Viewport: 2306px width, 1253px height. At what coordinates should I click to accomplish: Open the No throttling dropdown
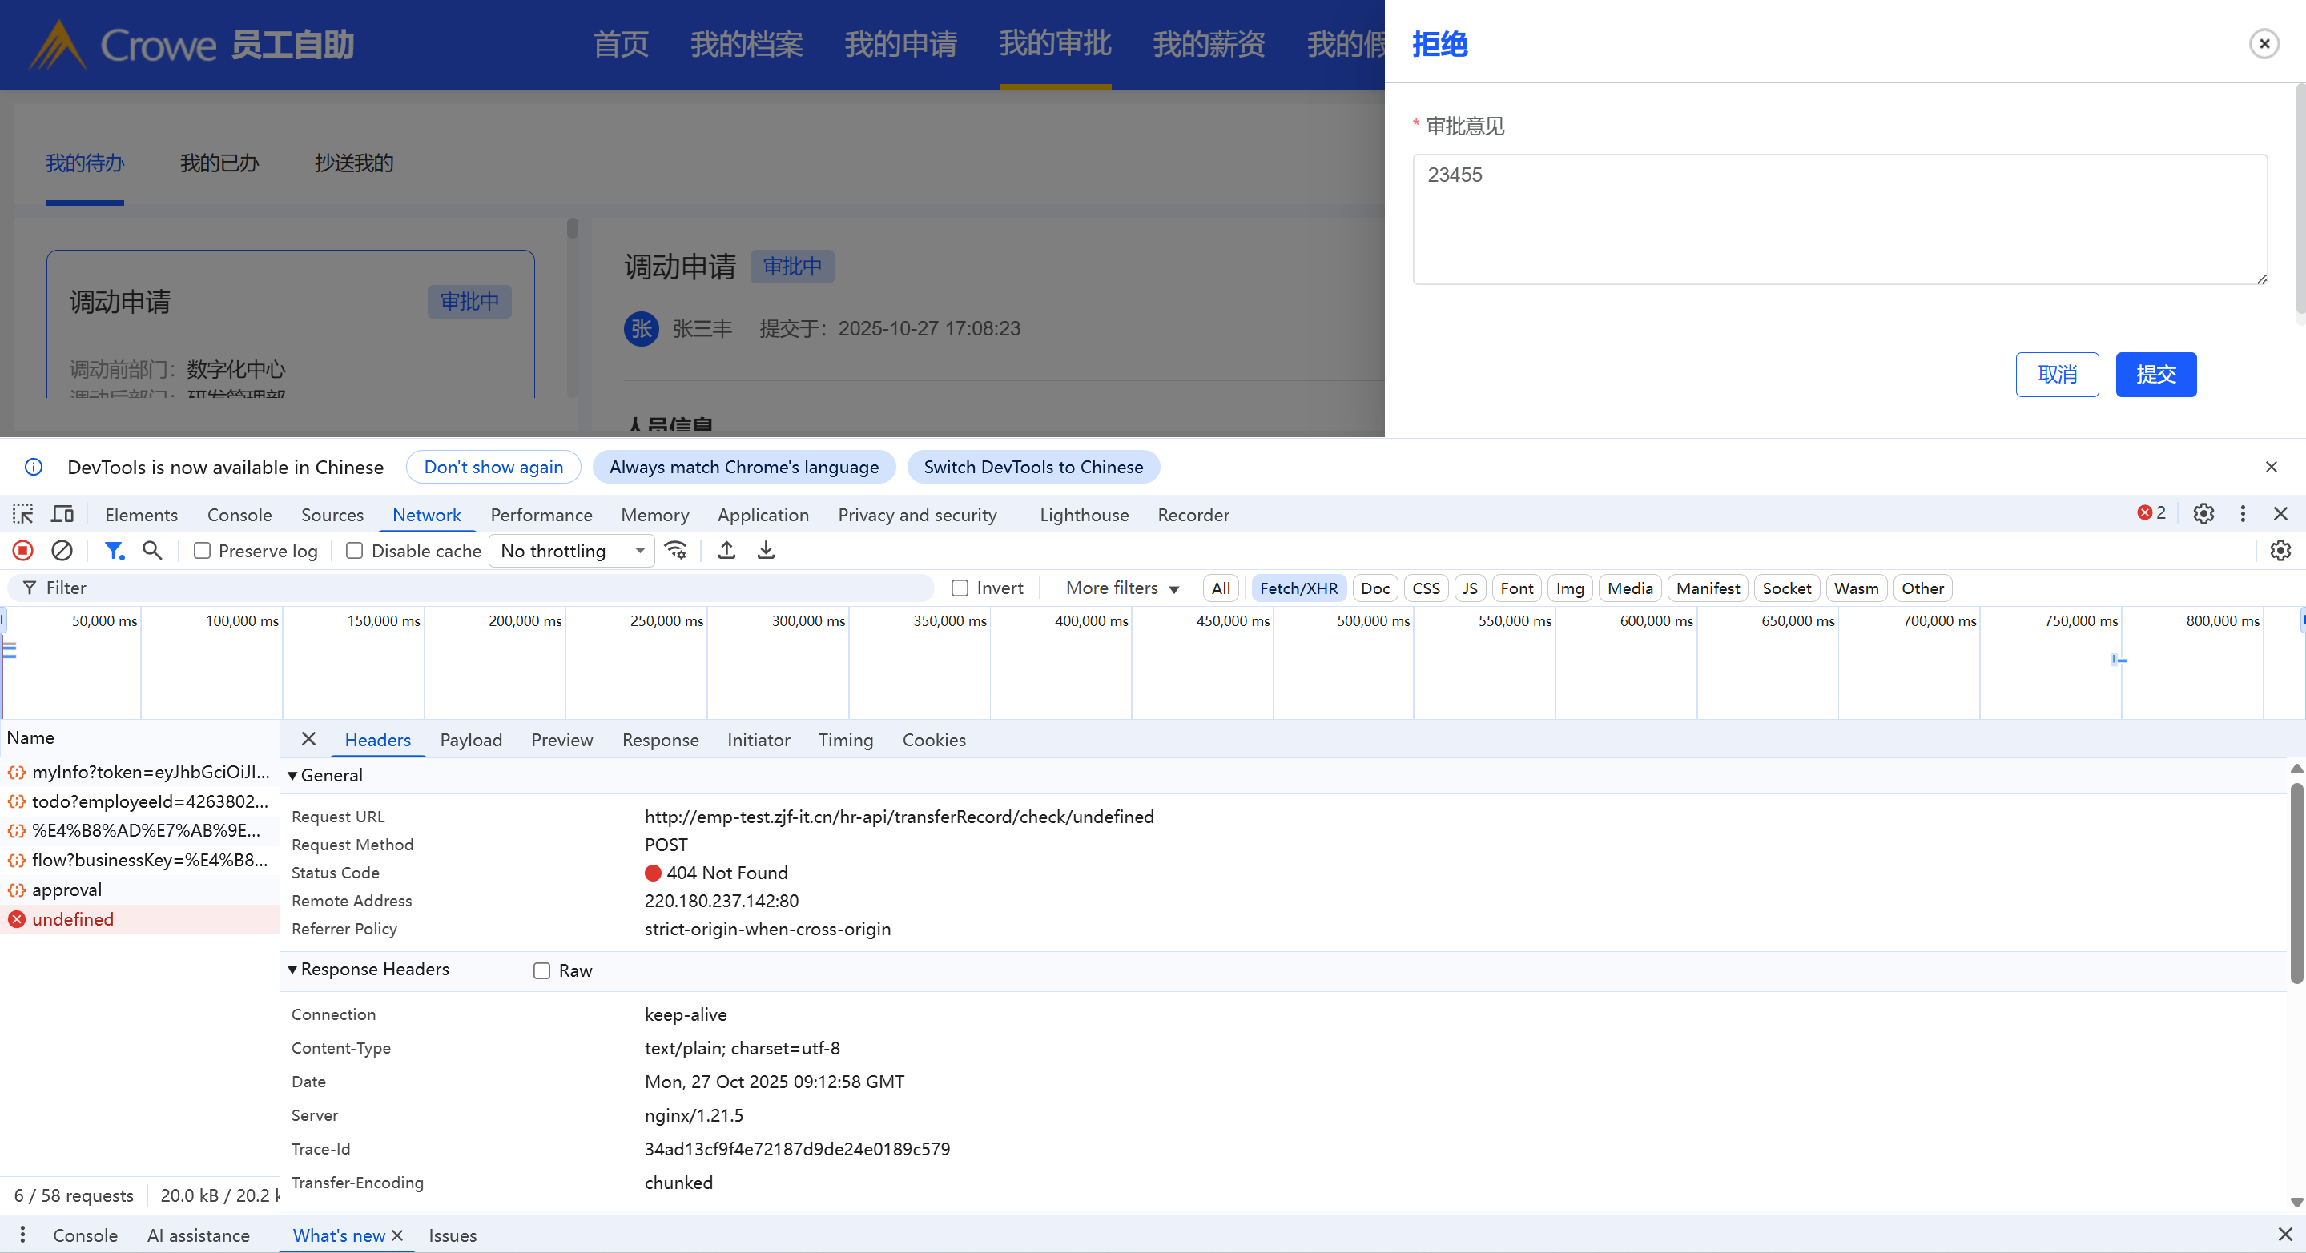tap(573, 552)
